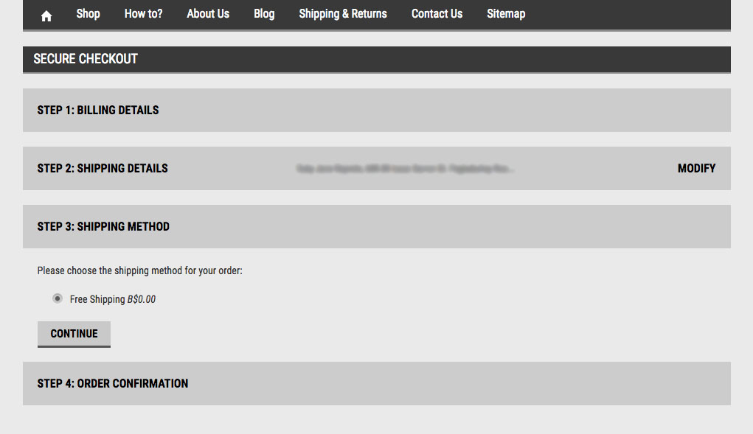Image resolution: width=753 pixels, height=434 pixels.
Task: Open Shipping & Returns page
Action: point(343,14)
